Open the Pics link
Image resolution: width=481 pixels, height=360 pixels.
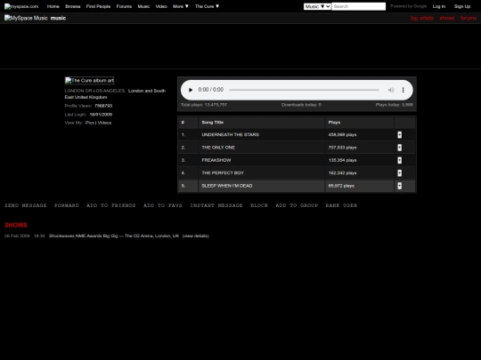pyautogui.click(x=90, y=123)
